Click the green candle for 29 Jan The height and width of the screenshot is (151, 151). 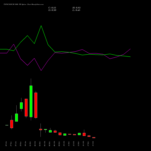click(x=21, y=106)
